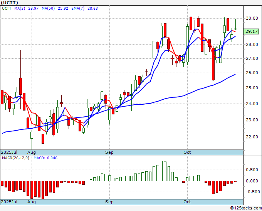Click the MA(3) legend label
The width and height of the screenshot is (262, 211).
coord(20,9)
